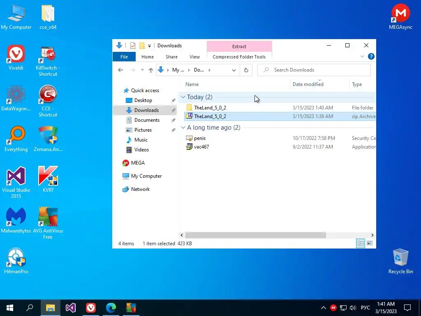The height and width of the screenshot is (316, 421).
Task: Open HitmanPro desktop shortcut
Action: pyautogui.click(x=16, y=261)
